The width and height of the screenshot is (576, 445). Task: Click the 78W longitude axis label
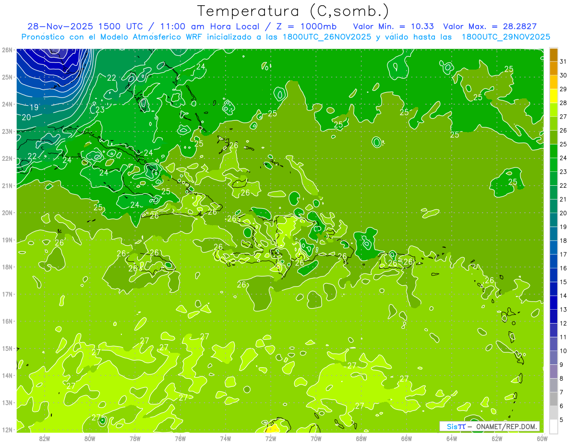[x=135, y=438]
